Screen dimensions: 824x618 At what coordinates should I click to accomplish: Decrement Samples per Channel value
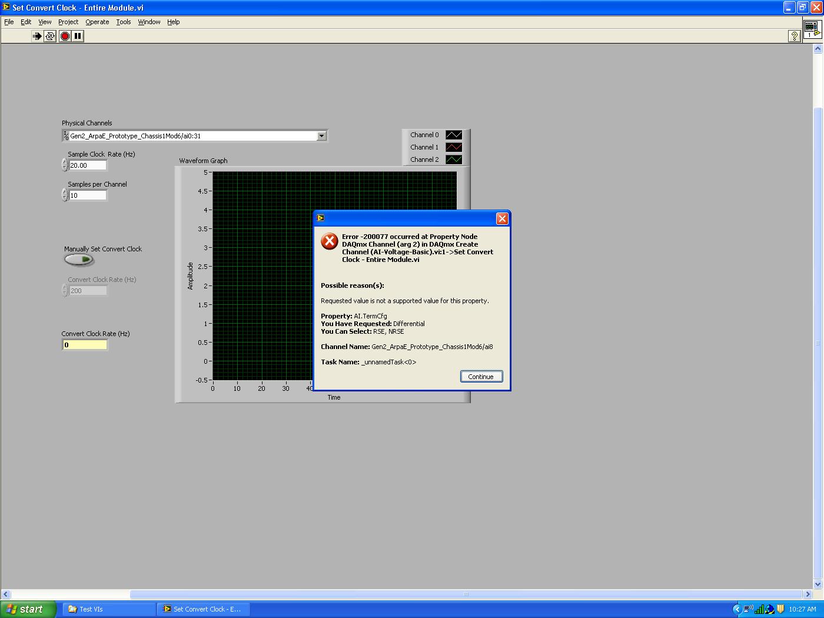tap(64, 198)
